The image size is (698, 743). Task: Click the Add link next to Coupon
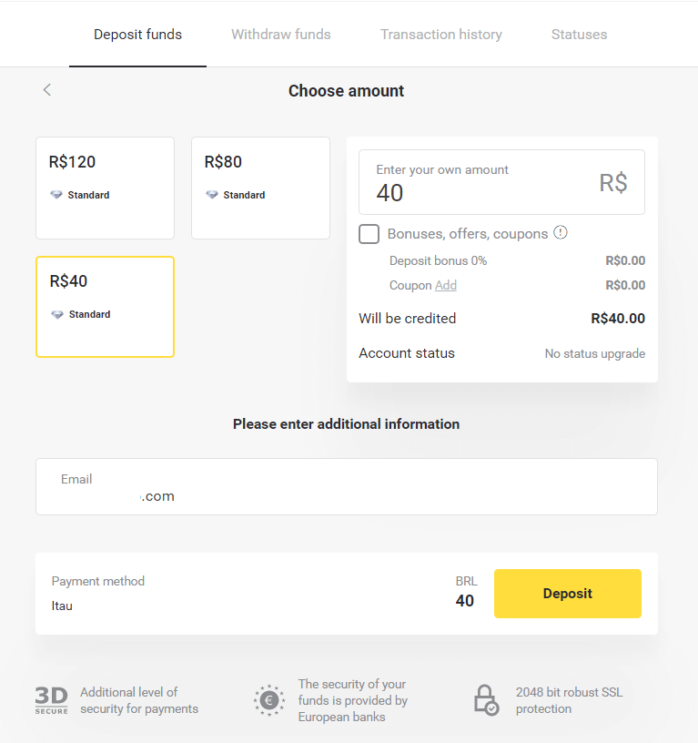[446, 285]
